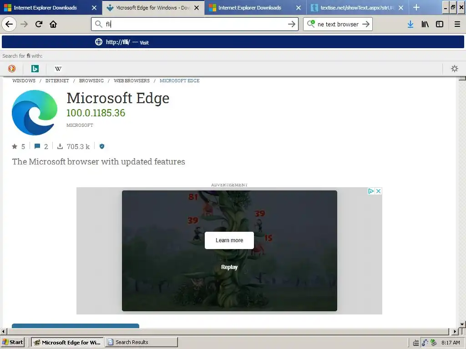Switch to first Internet Explorer Downloads tab
Screen dimensions: 466x349
45,8
